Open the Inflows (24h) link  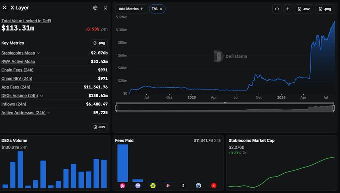coord(14,104)
